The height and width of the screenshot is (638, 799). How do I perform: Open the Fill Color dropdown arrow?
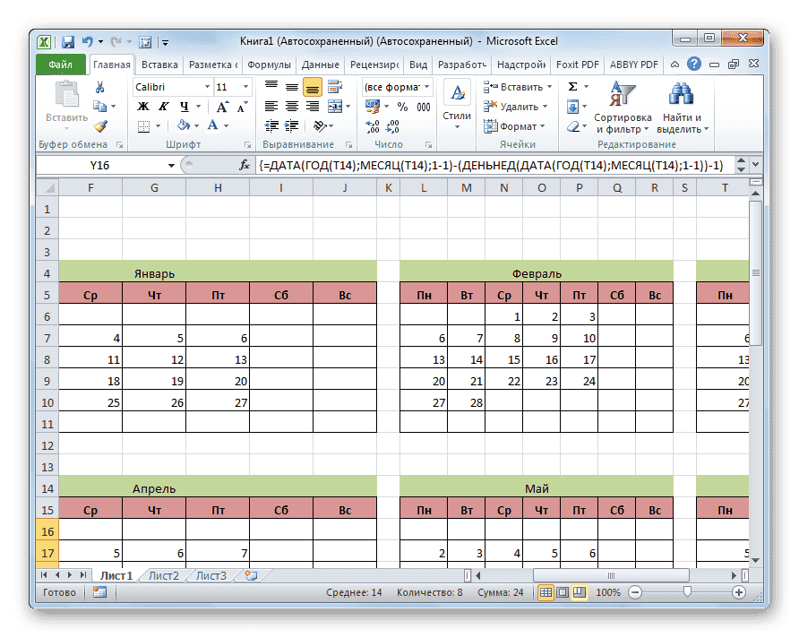pos(194,125)
